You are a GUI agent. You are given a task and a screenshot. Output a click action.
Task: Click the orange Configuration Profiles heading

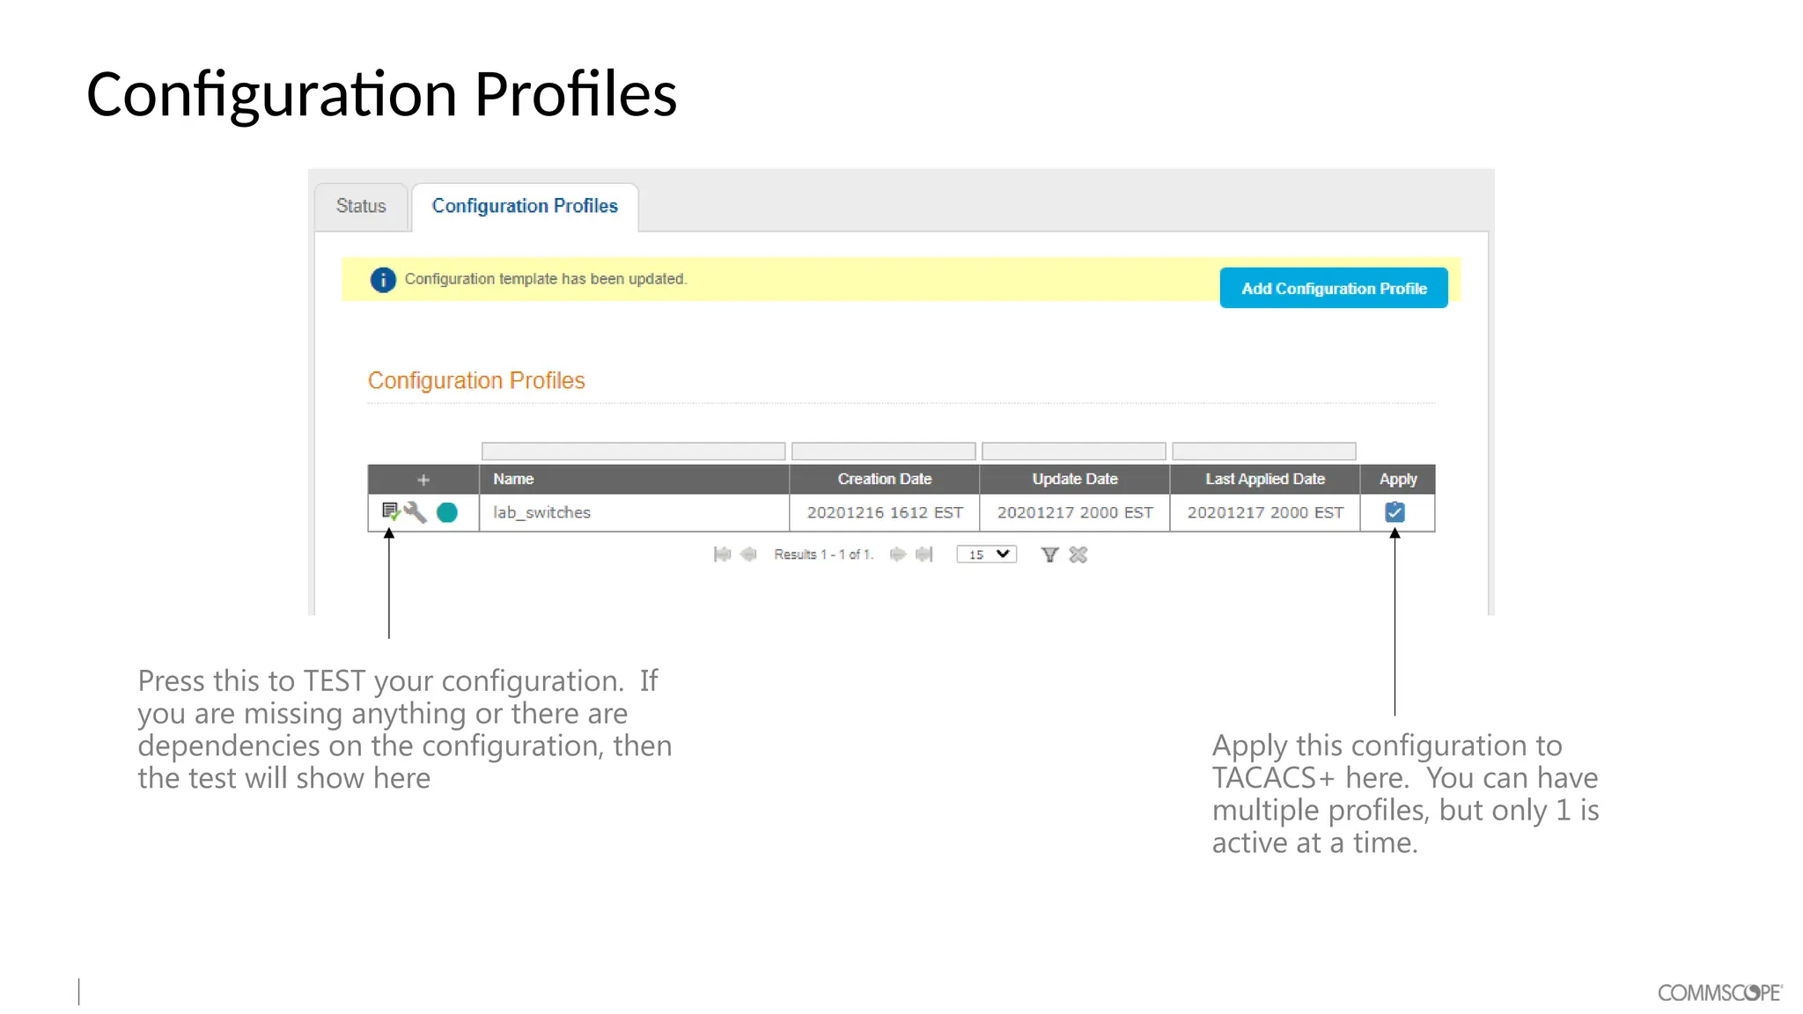tap(476, 380)
